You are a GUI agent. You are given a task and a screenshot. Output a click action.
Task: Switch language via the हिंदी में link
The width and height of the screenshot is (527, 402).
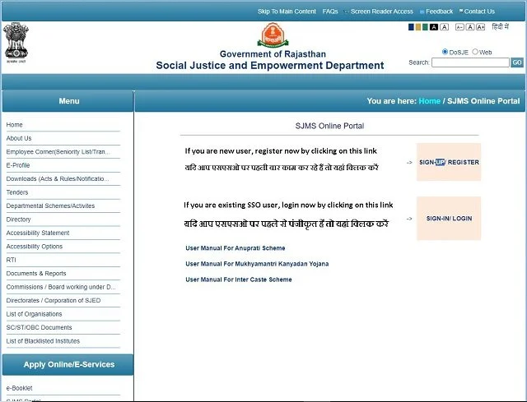point(500,27)
